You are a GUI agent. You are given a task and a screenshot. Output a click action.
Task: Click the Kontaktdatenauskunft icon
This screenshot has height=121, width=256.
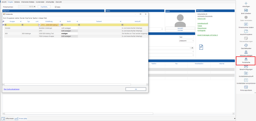(246, 73)
